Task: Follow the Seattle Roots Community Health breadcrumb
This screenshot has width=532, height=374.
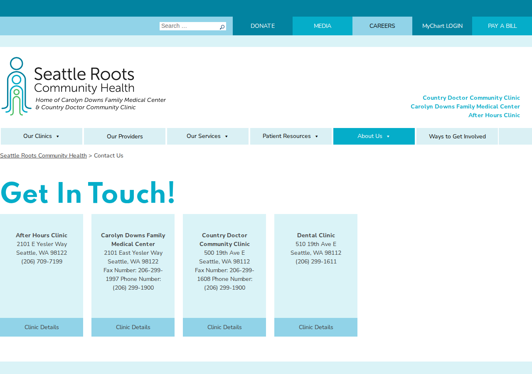Action: tap(43, 156)
